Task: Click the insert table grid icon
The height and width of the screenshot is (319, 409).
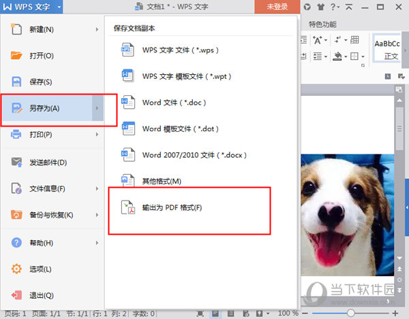Action: (354, 40)
